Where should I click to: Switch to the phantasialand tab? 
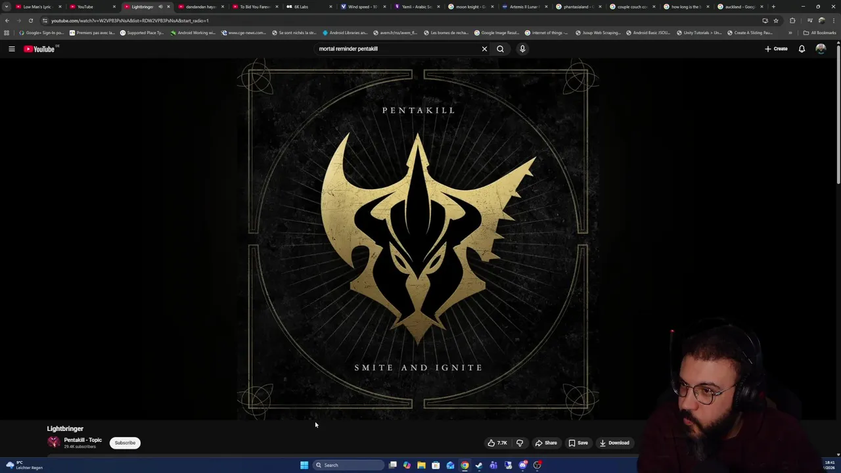[x=578, y=7]
